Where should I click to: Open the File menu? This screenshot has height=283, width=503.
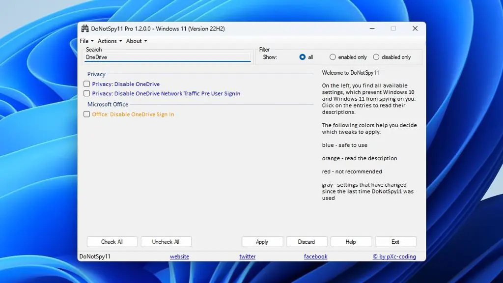pos(86,41)
